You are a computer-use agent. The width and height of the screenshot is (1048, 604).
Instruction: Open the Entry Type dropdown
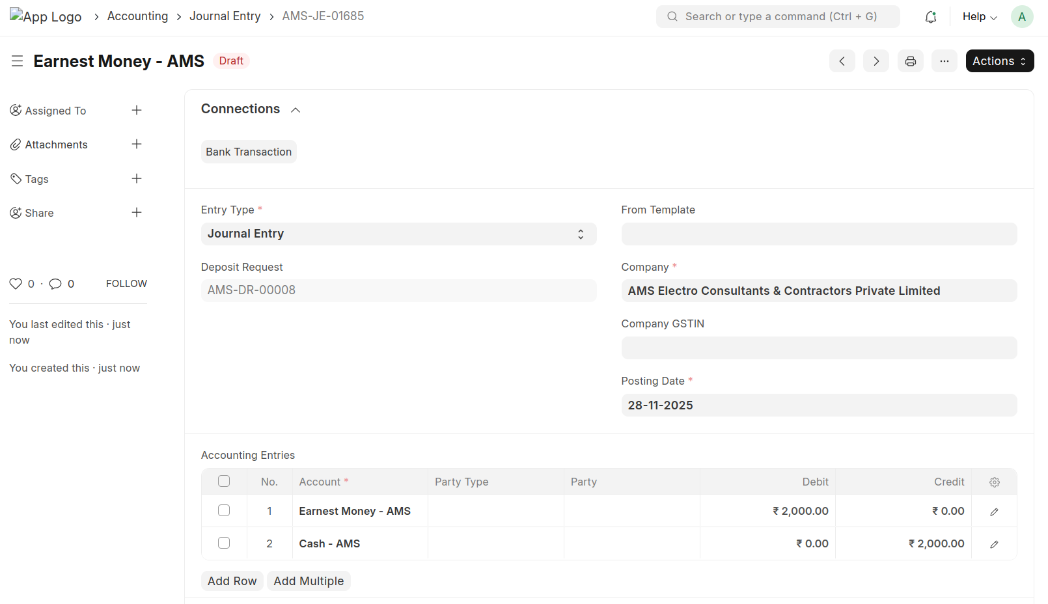click(x=398, y=234)
